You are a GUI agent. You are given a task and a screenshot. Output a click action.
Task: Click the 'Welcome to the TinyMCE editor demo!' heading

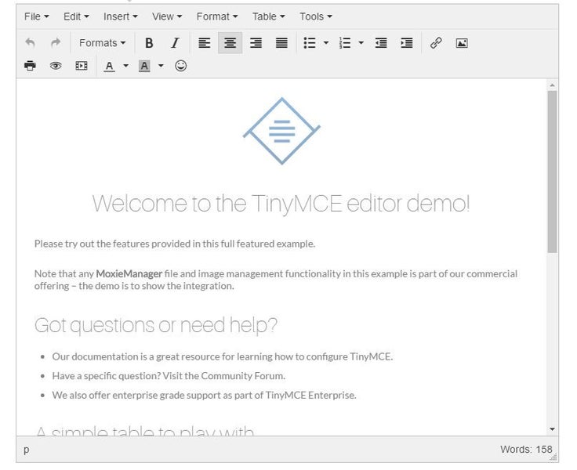[x=281, y=203]
